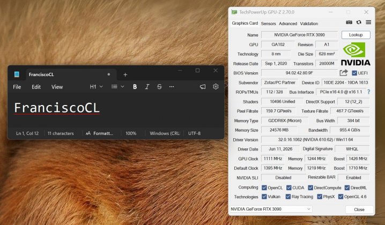385x225 pixels.
Task: Click the 11 characters status entry
Action: (61, 133)
